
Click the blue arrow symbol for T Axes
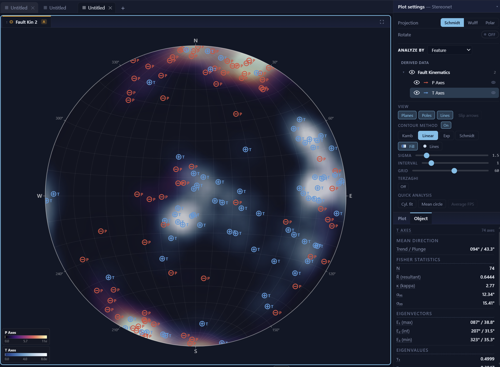click(426, 93)
